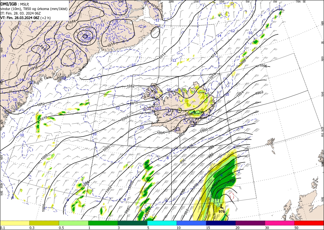Click the olive 0.3–0.5 mm legend swatch
The height and width of the screenshot is (230, 324).
(44, 223)
